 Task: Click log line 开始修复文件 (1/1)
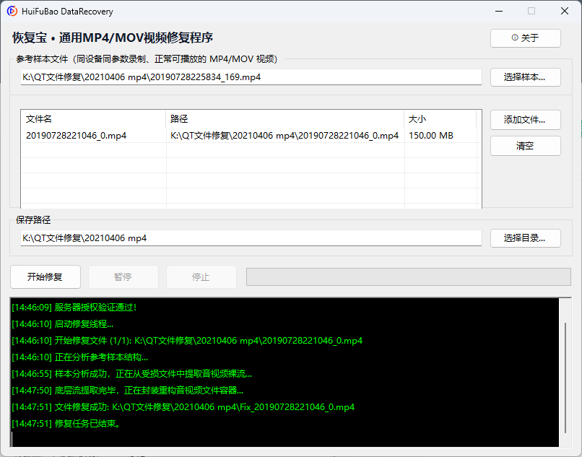[187, 341]
